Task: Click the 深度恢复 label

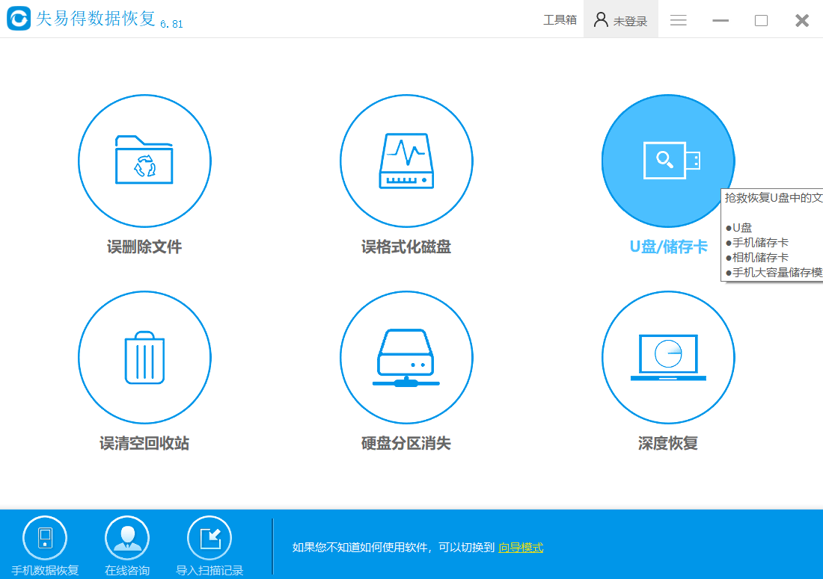Action: [668, 443]
